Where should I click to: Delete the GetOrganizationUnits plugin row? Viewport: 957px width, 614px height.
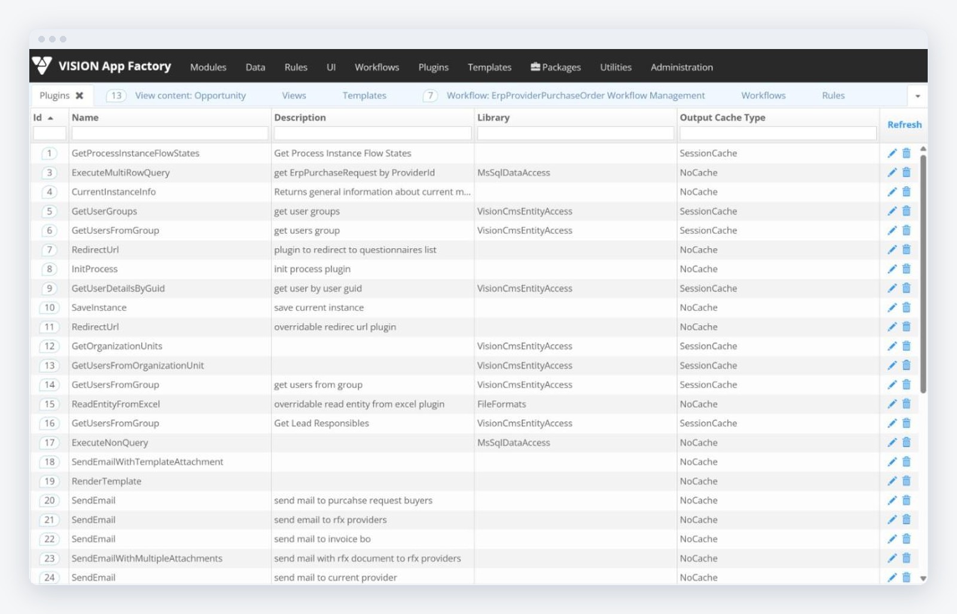coord(906,346)
